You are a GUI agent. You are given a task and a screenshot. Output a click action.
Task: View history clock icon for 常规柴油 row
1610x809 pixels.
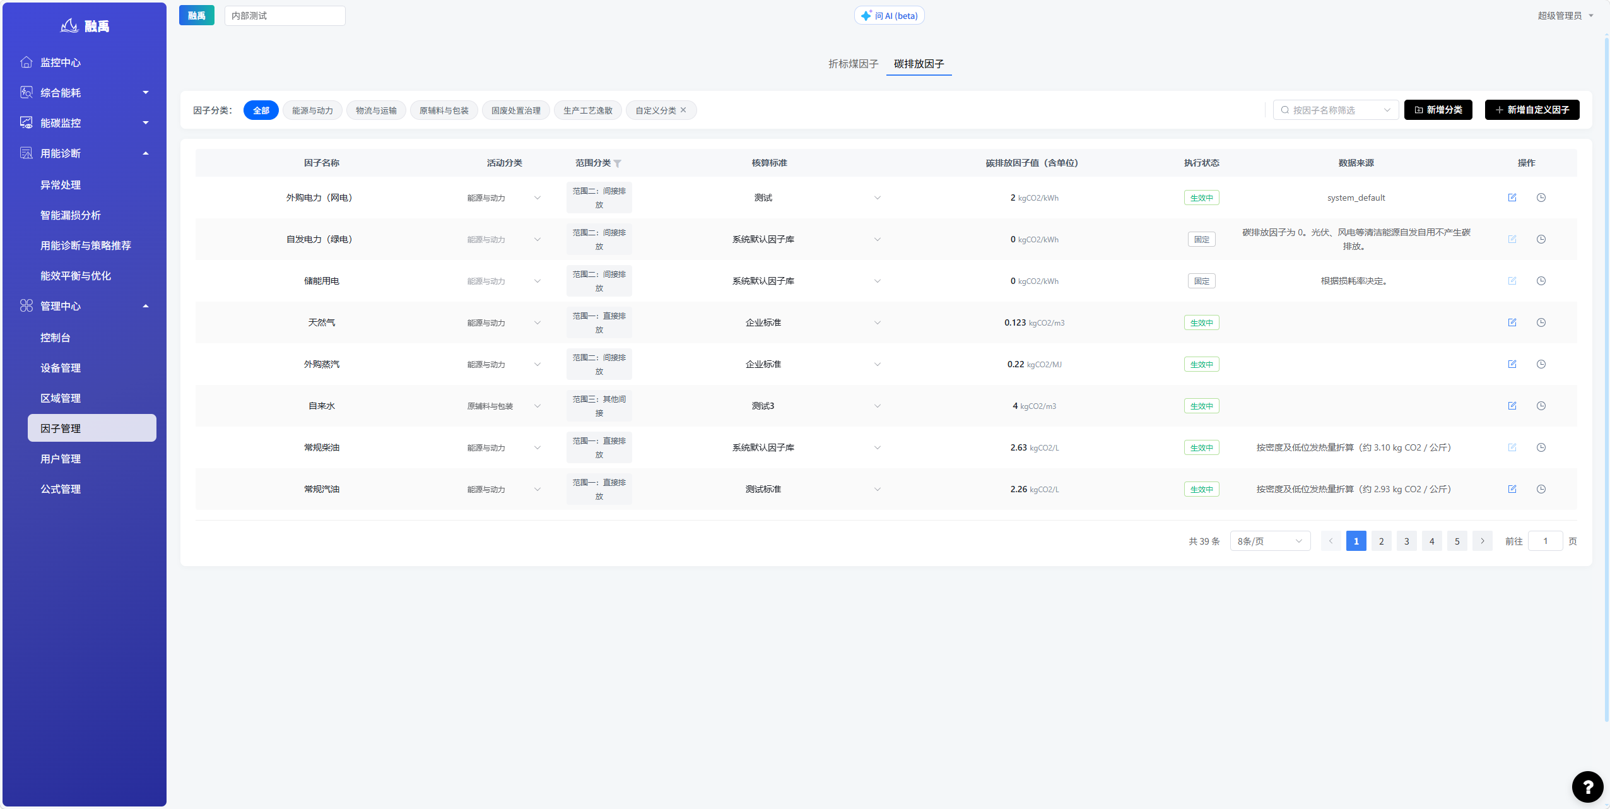[1541, 447]
